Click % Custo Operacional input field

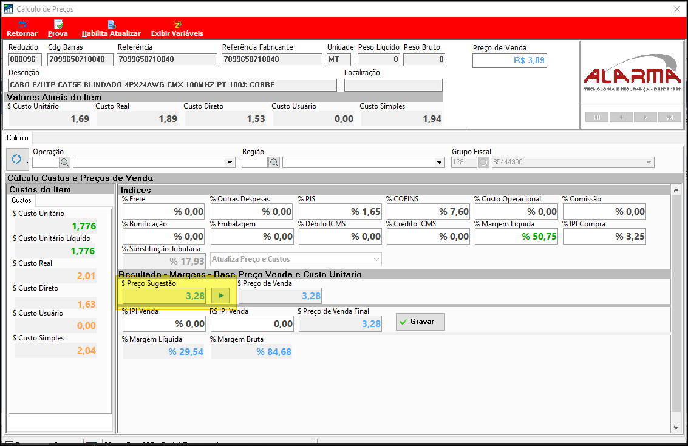tap(516, 211)
